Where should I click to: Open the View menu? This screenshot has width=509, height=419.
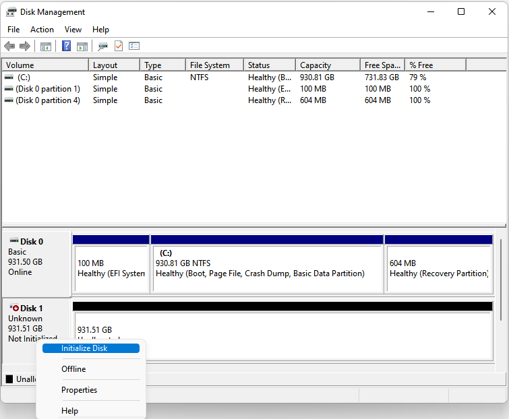tap(73, 30)
